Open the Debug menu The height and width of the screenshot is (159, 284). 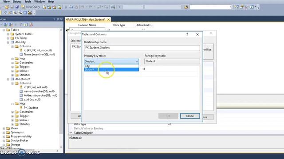pos(17,2)
